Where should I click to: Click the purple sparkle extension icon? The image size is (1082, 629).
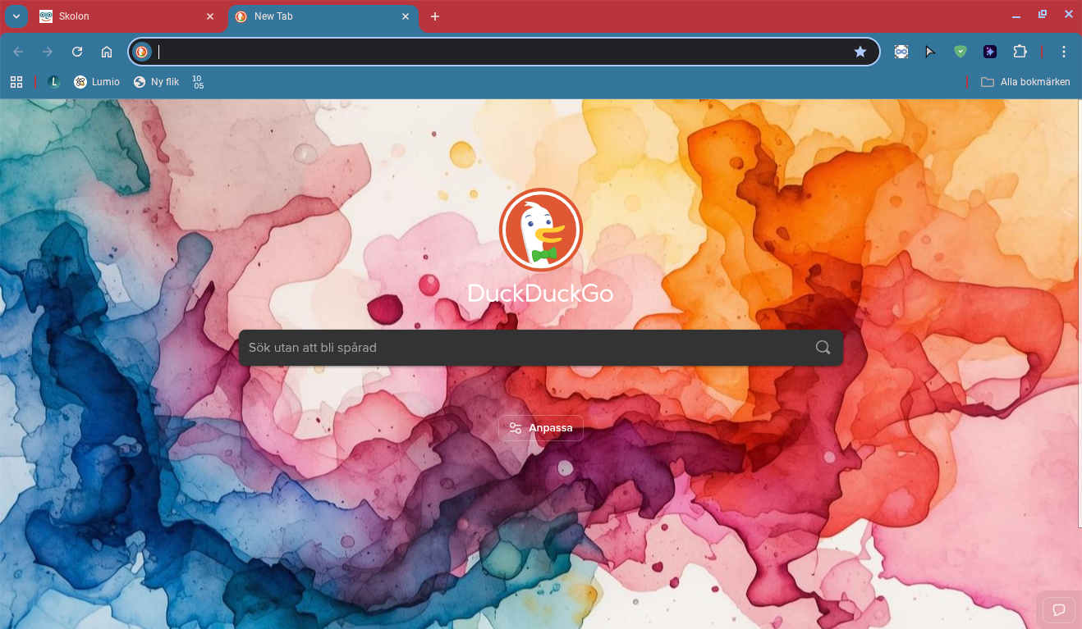(990, 52)
